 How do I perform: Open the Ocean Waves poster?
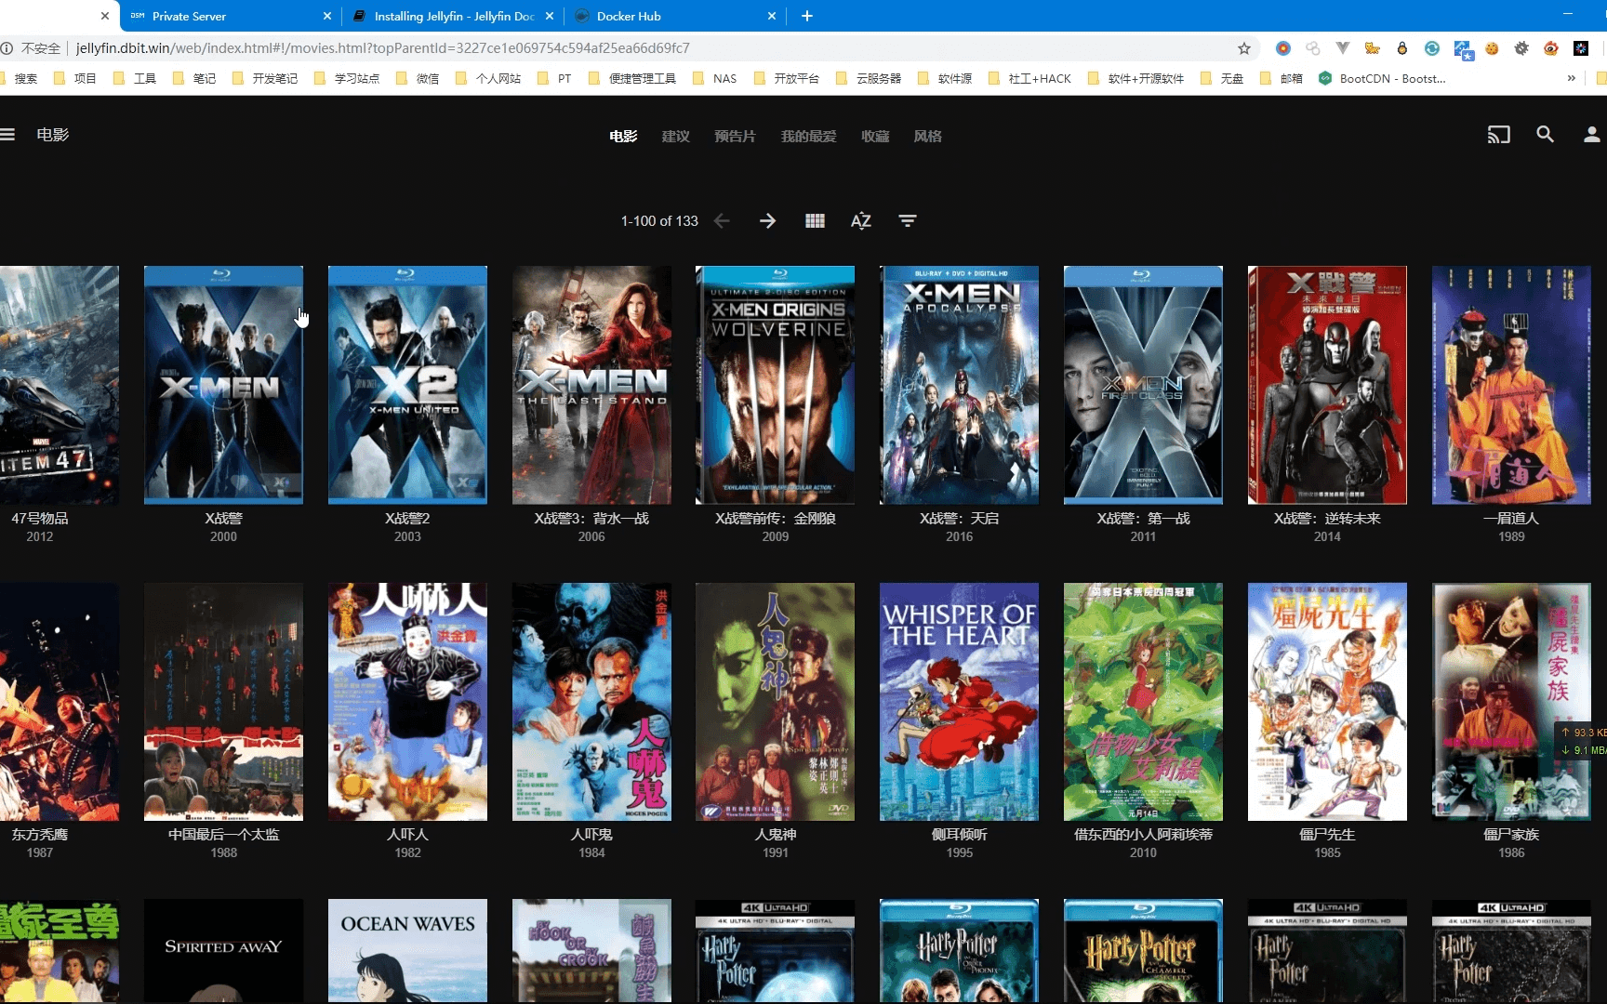(x=407, y=950)
